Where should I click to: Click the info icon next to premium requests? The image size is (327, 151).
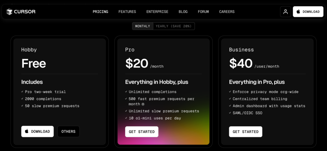coord(143,104)
